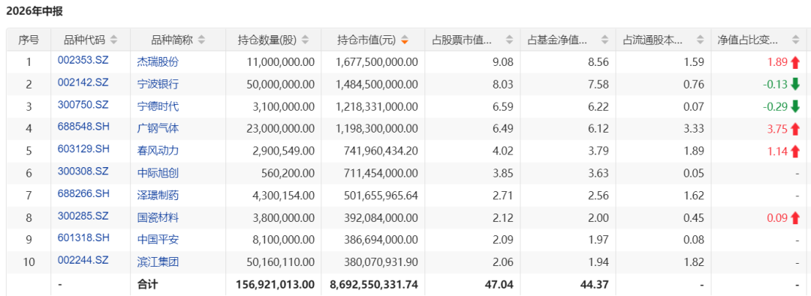Open 宁波银行 stock link
Image resolution: width=811 pixels, height=296 pixels.
coord(158,85)
